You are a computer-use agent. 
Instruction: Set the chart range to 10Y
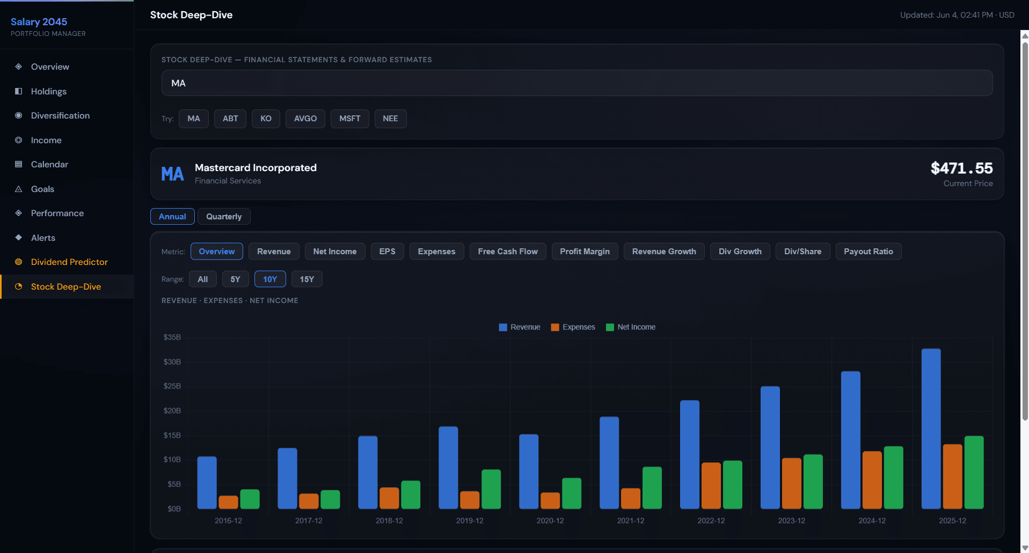click(x=270, y=279)
